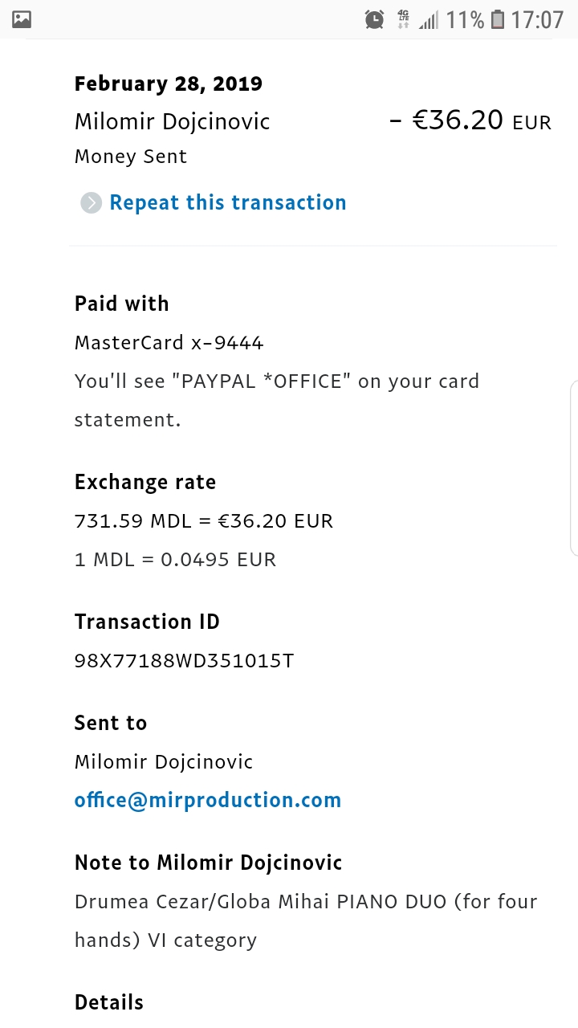Tap the battery icon in status bar
The height and width of the screenshot is (1028, 578).
tap(498, 19)
